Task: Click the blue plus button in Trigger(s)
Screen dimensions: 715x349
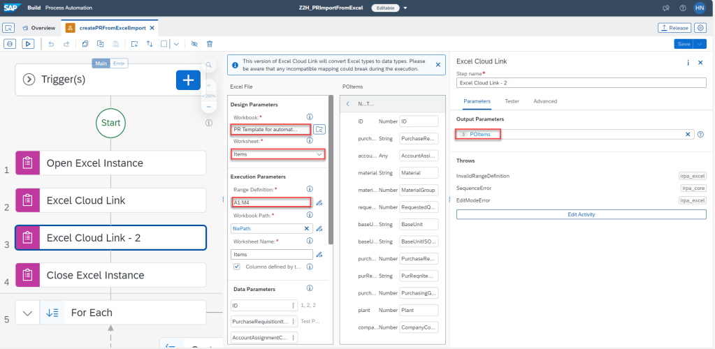Action: coord(187,80)
